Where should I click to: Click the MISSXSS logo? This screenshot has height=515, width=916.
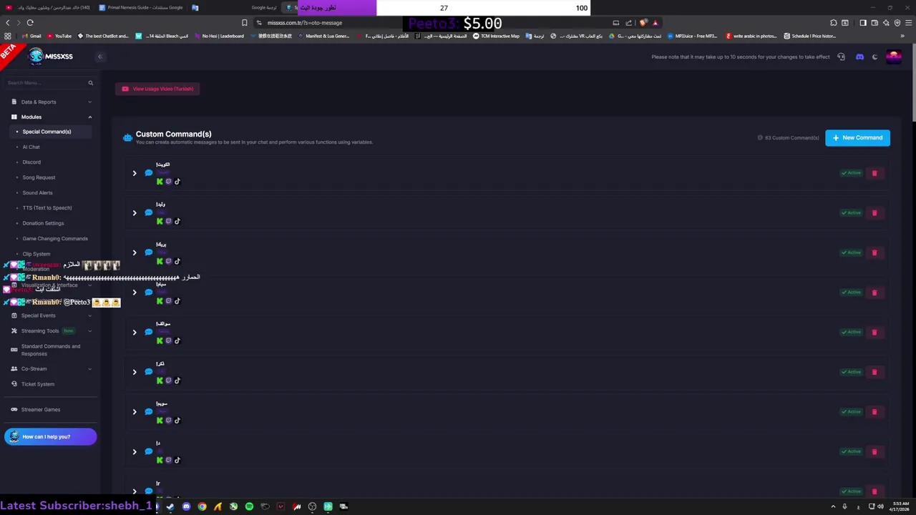(x=50, y=57)
